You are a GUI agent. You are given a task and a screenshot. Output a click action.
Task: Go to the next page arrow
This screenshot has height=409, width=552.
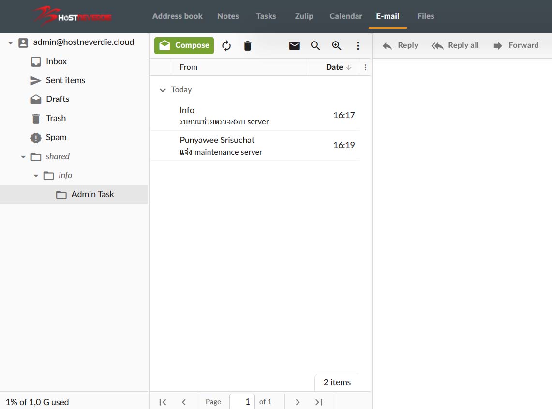(x=298, y=402)
